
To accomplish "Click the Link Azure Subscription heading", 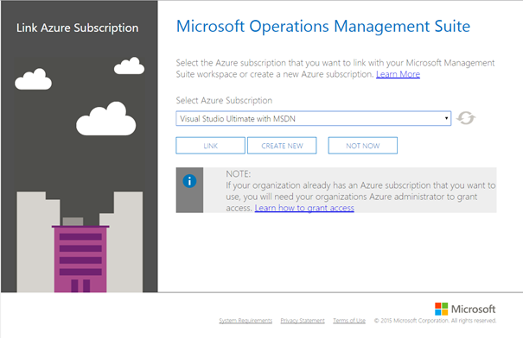I will tap(78, 28).
